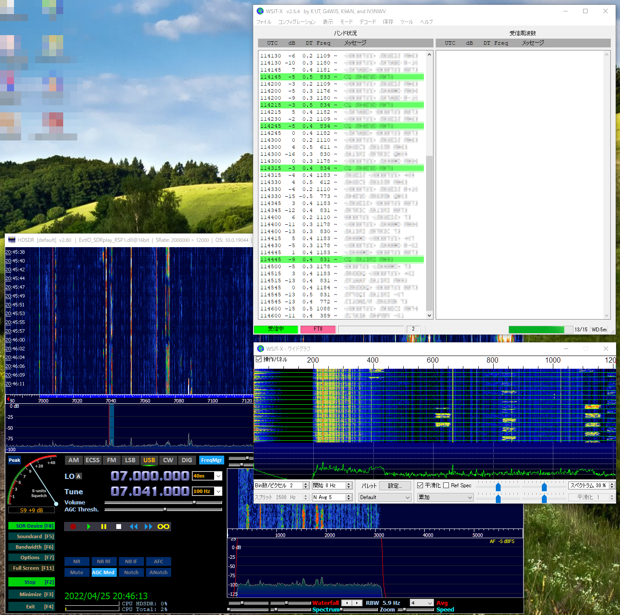Open the 保存 menu
This screenshot has height=615, width=620.
(x=388, y=22)
